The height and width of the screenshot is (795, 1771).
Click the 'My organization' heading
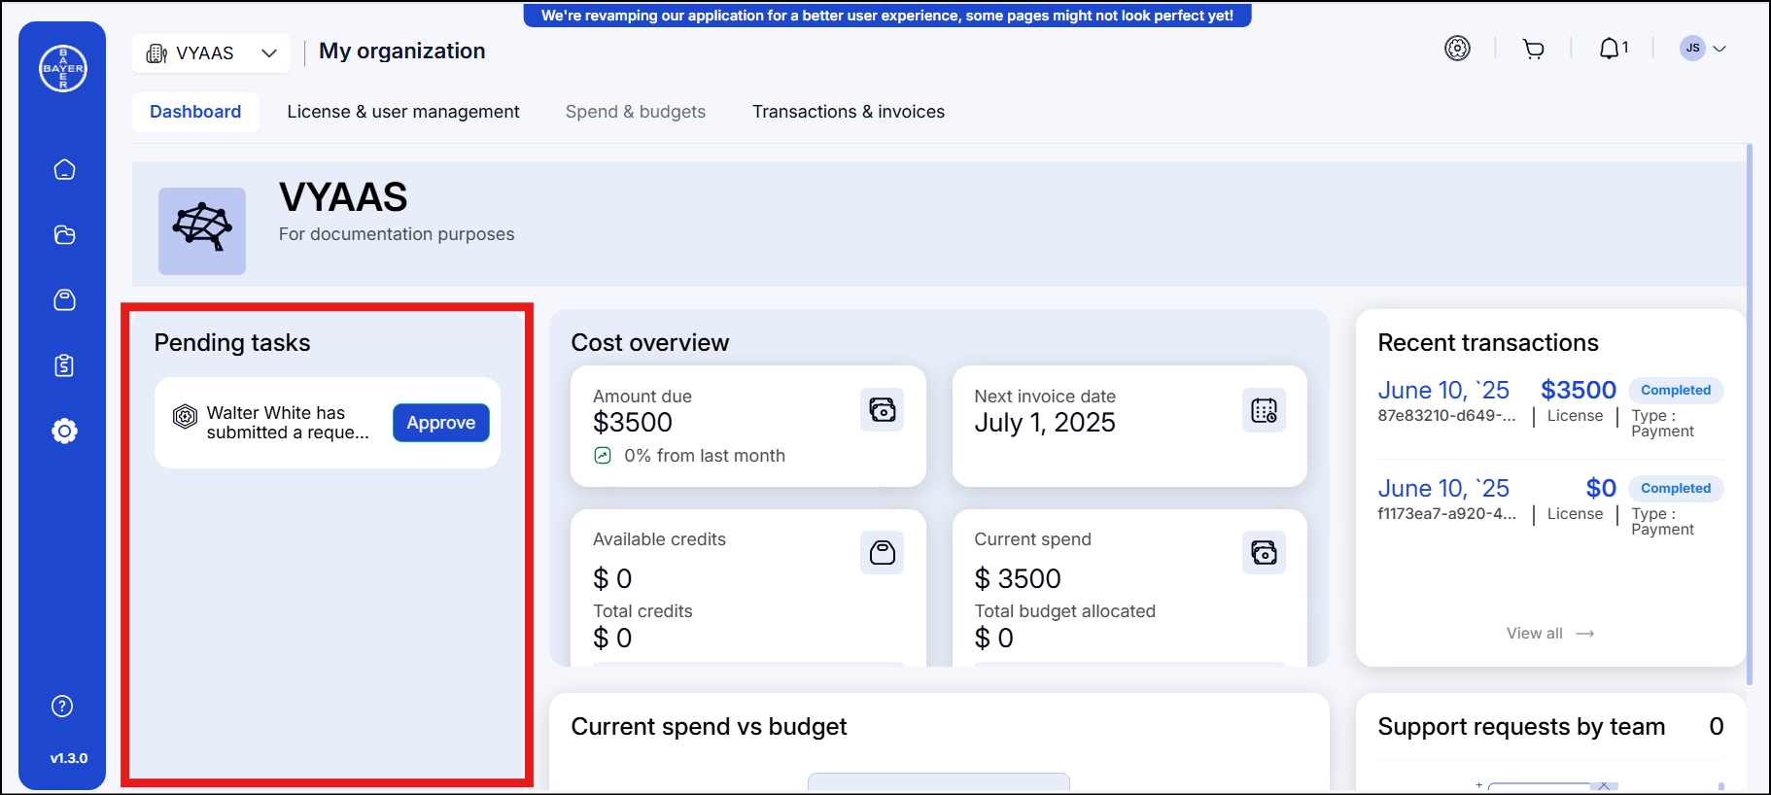[x=402, y=52]
